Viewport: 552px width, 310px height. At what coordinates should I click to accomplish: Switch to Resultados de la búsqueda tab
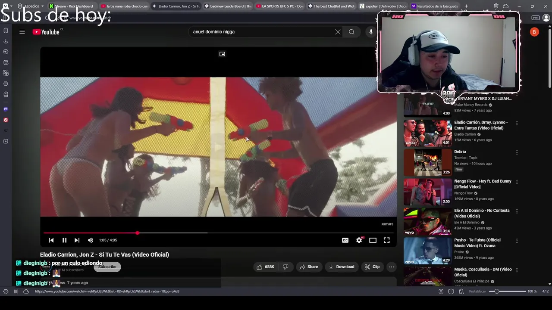coord(435,6)
